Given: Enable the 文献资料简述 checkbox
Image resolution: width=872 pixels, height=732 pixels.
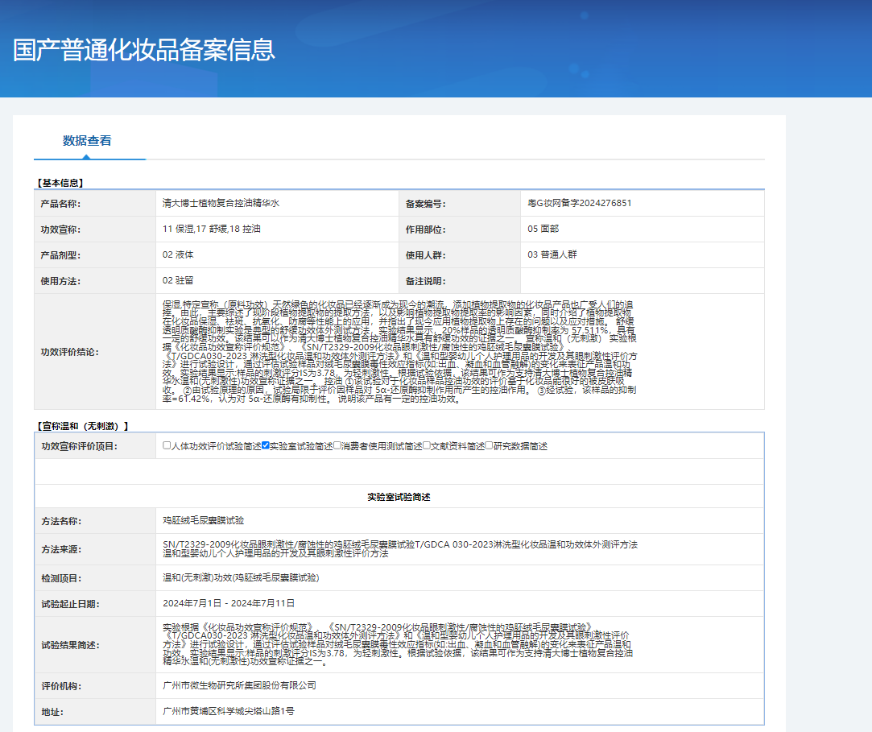Looking at the screenshot, I should click(427, 445).
